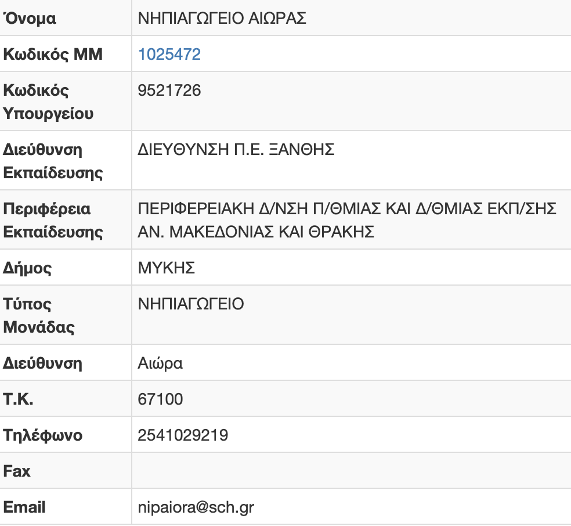The width and height of the screenshot is (571, 526).
Task: Click the Τύπος Μονάδας label
Action: point(39,315)
